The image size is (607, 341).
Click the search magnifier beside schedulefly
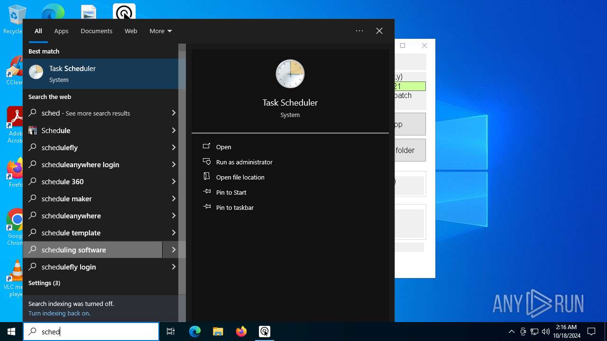33,147
